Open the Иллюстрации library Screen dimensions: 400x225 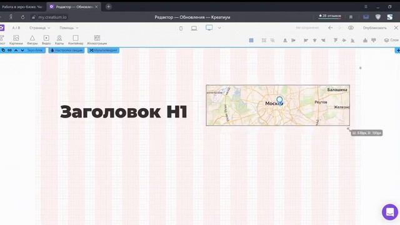tap(97, 40)
